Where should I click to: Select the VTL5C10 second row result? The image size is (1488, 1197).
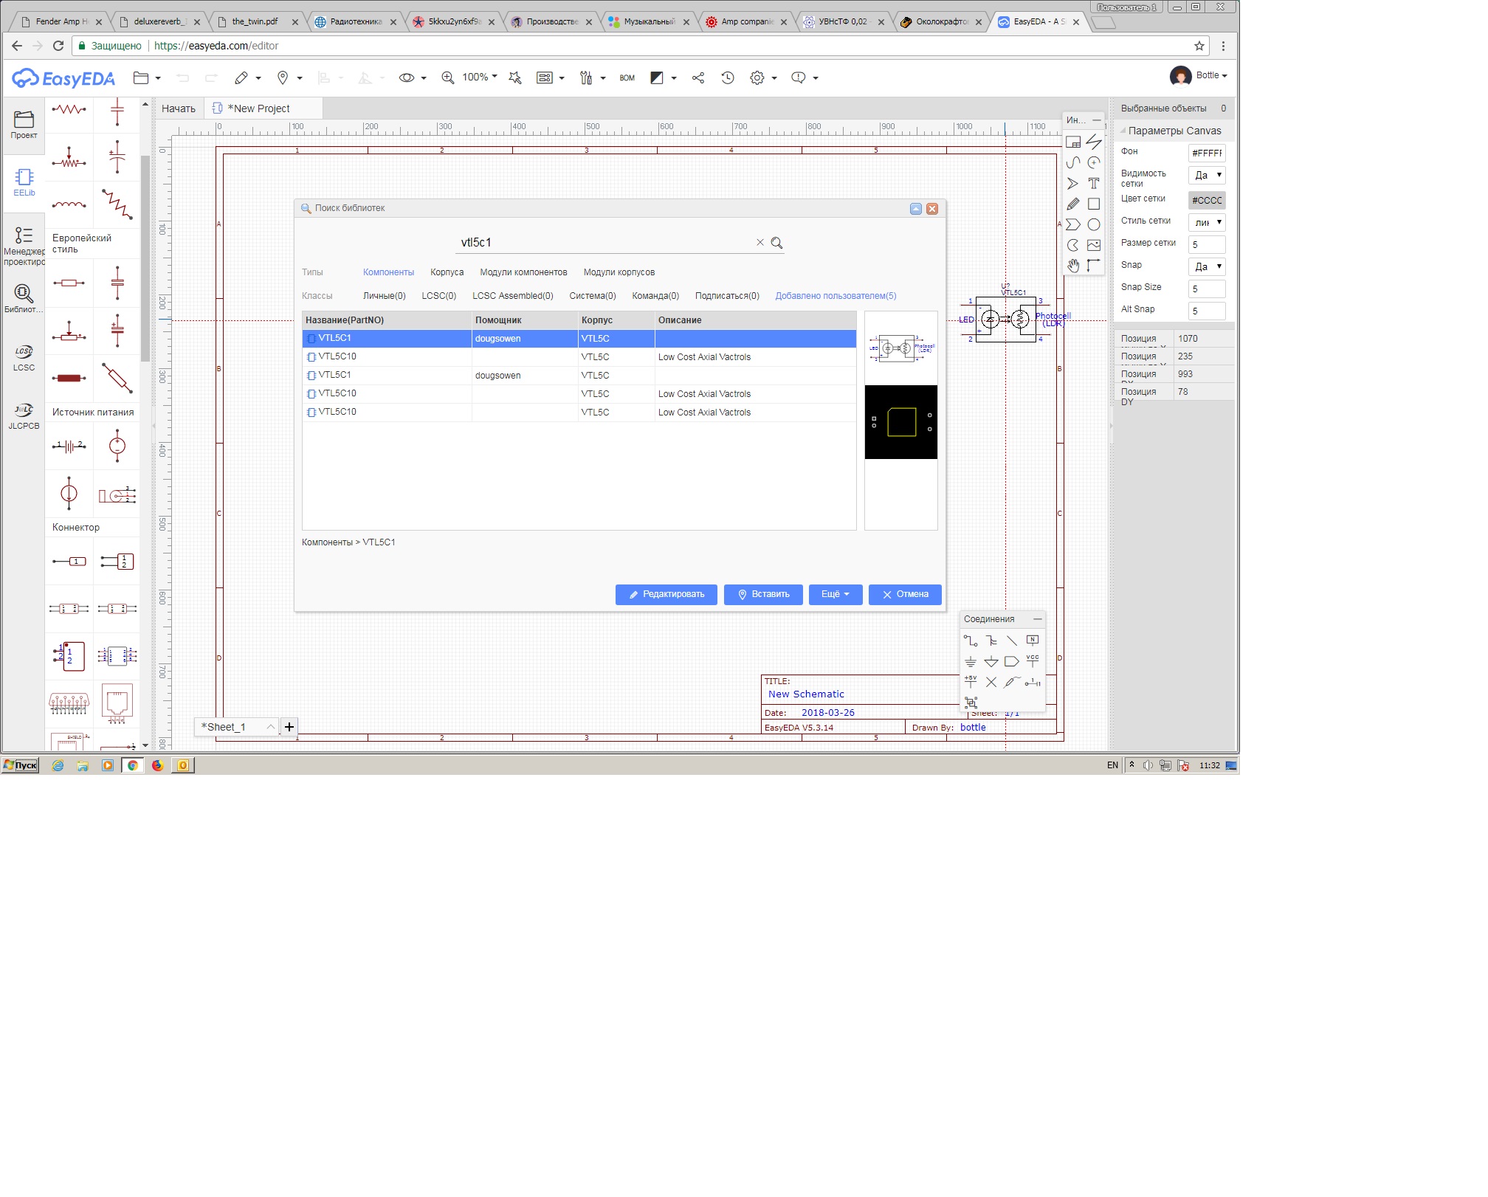click(x=337, y=357)
